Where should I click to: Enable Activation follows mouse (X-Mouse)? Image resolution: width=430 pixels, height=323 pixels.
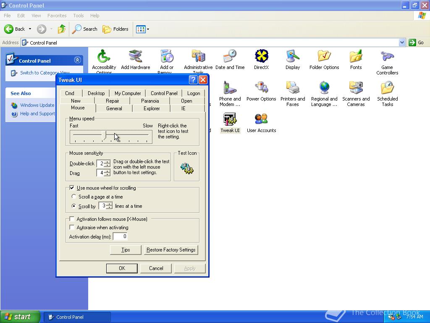[72, 219]
